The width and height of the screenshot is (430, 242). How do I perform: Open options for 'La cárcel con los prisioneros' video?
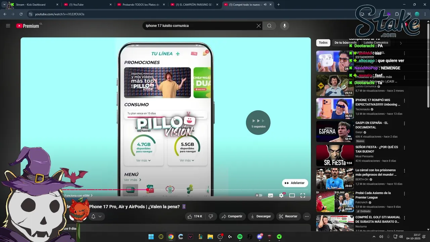404,171
